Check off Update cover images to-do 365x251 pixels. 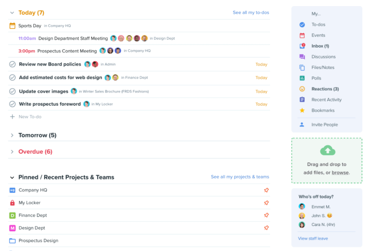pyautogui.click(x=13, y=91)
